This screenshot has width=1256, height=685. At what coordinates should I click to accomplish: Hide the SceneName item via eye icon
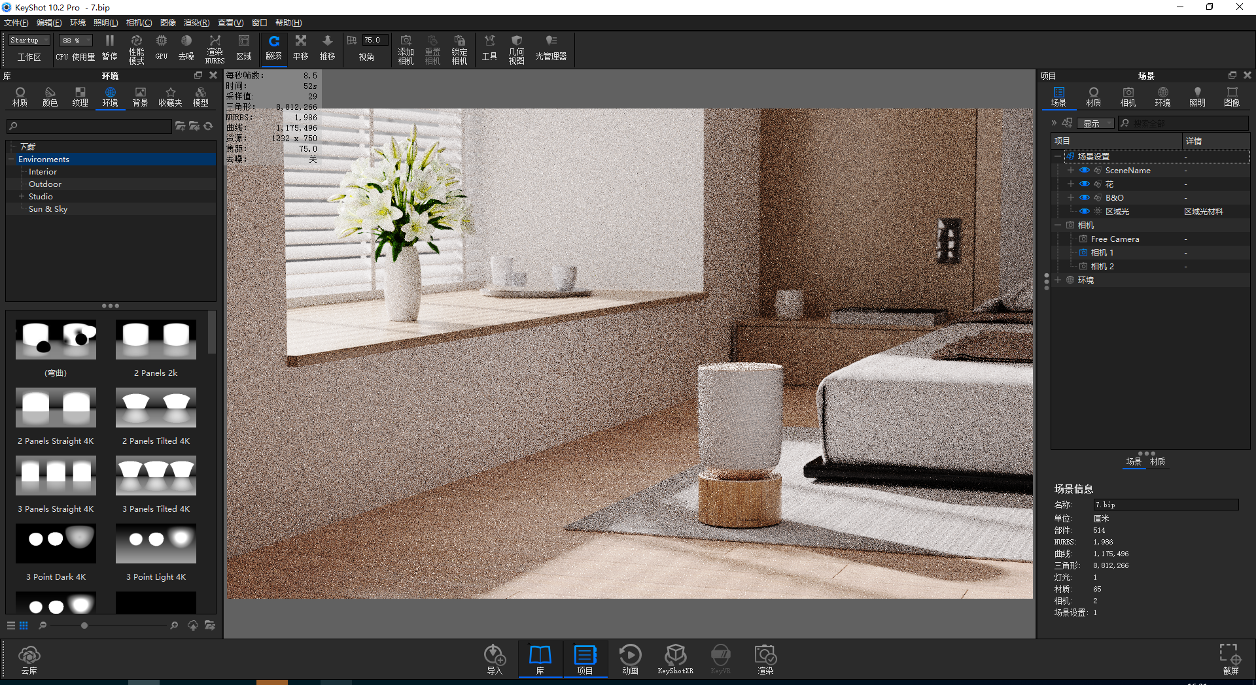[1084, 170]
